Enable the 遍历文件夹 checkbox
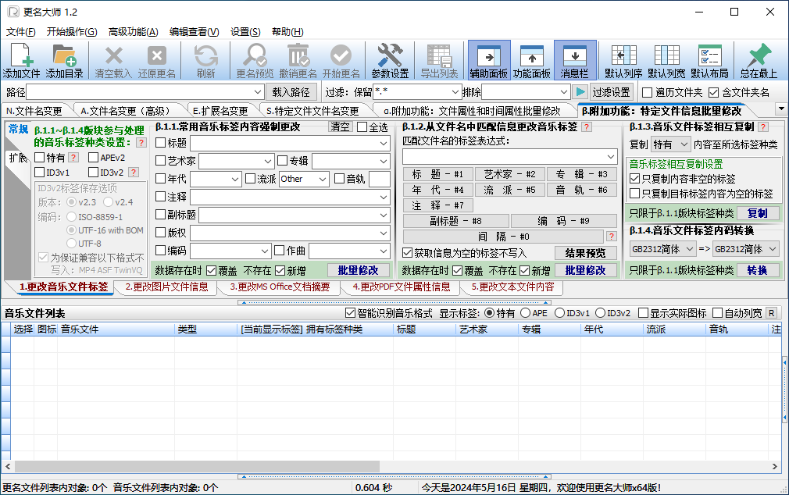This screenshot has width=789, height=495. pyautogui.click(x=647, y=93)
